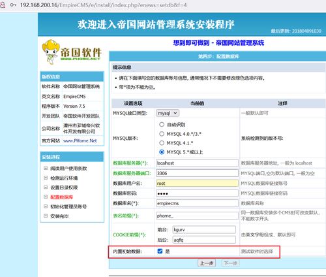326x277 pixels.
Task: Click the 数据库服务器 localhost input field
Action: point(197,163)
